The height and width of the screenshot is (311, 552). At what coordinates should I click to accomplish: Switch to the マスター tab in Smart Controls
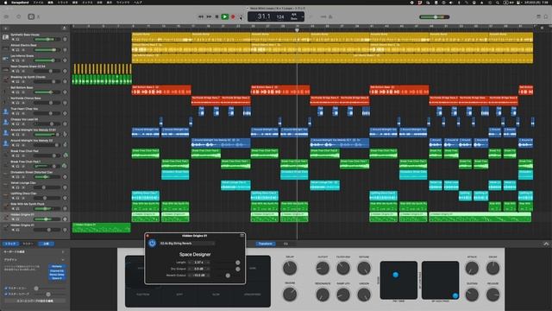[x=28, y=244]
